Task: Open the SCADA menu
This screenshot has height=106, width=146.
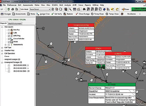Action: pyautogui.click(x=55, y=5)
